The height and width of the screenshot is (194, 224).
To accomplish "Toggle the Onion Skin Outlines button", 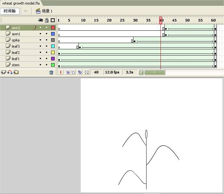I will tap(73, 72).
